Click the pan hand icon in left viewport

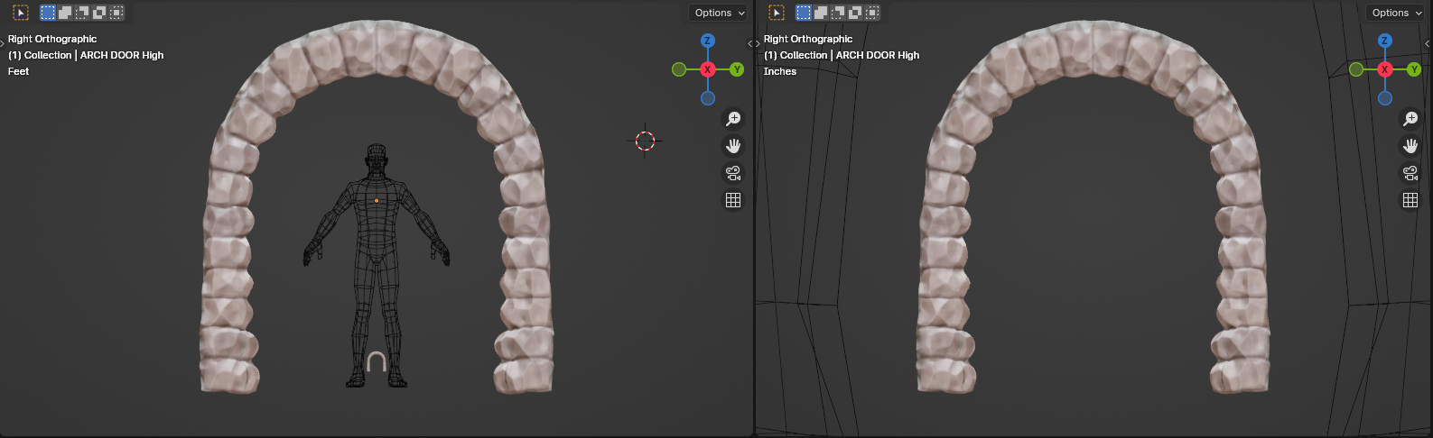733,146
